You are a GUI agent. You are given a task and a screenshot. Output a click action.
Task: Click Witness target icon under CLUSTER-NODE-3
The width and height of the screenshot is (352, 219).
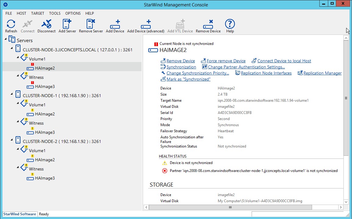(x=24, y=76)
